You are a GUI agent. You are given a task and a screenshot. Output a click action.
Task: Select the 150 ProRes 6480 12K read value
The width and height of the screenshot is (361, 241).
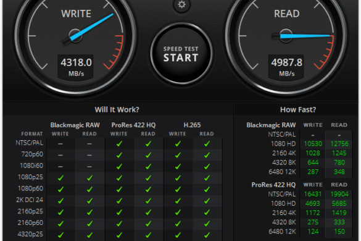[x=339, y=232]
